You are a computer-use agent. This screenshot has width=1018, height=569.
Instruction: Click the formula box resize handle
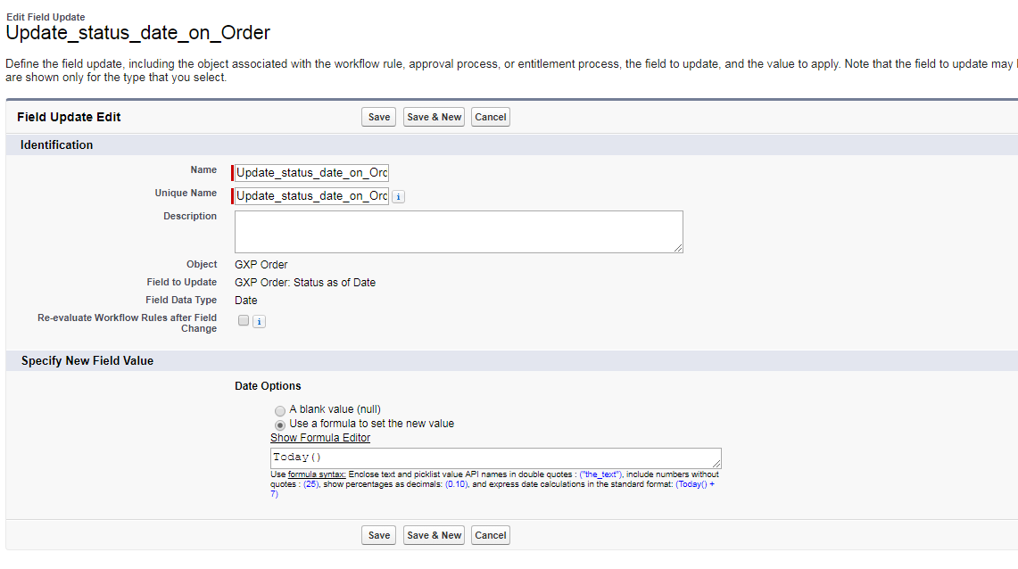pos(716,464)
